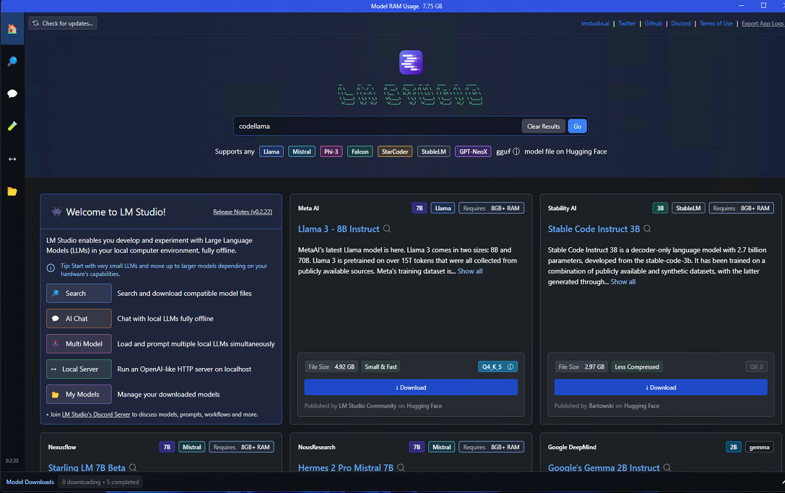Open Google's Gemma 2B Instruct title

coord(604,468)
